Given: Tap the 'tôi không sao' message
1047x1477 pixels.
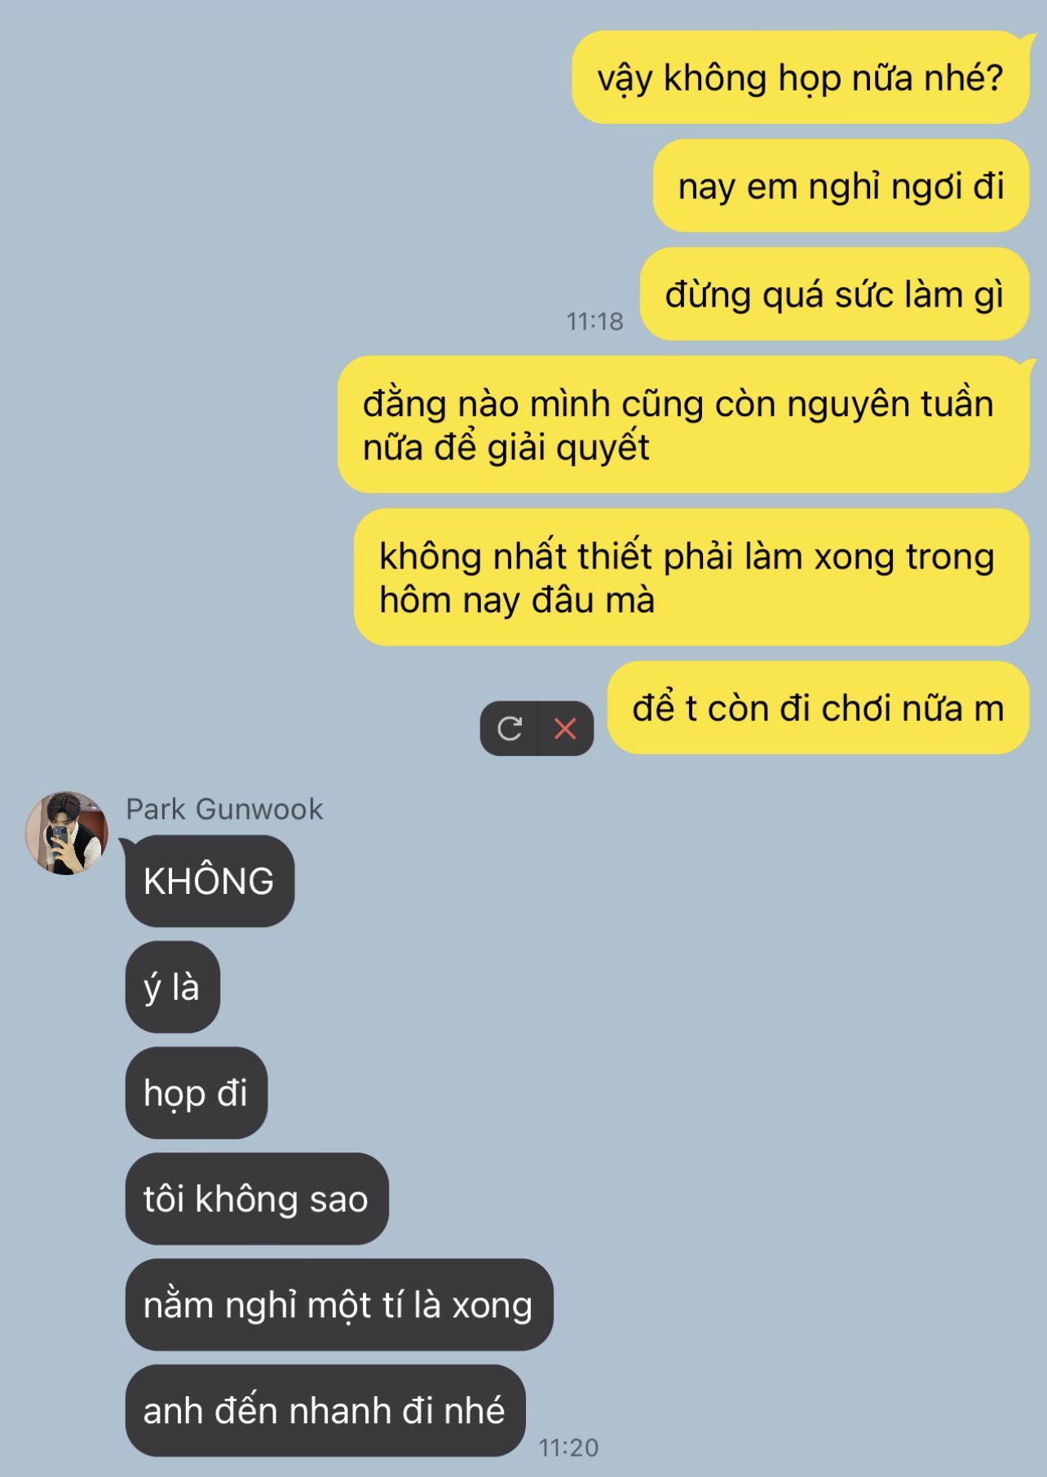Looking at the screenshot, I should click(256, 1199).
